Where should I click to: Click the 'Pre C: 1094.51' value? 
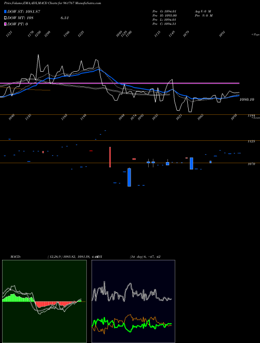coord(164,24)
